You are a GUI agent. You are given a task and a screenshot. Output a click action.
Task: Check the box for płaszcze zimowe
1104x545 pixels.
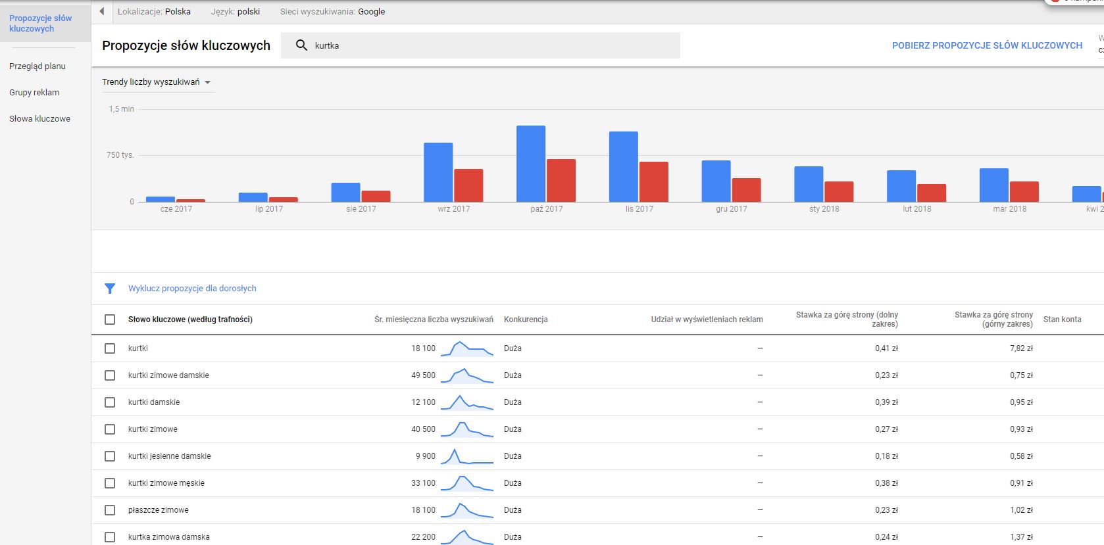tap(110, 510)
